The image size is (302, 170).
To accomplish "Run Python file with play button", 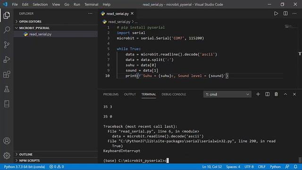I will 276,14.
